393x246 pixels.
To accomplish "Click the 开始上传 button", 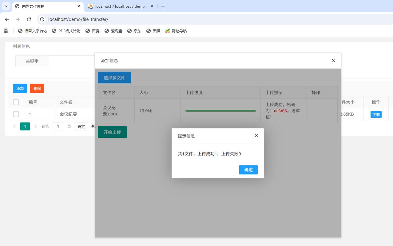I will pos(112,132).
